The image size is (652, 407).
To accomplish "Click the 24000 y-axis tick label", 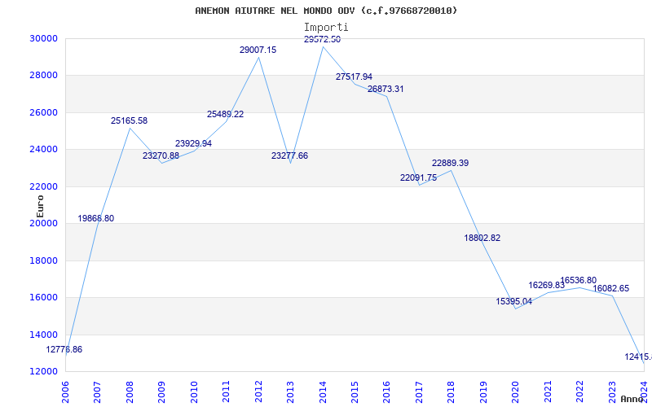I will tap(43, 150).
